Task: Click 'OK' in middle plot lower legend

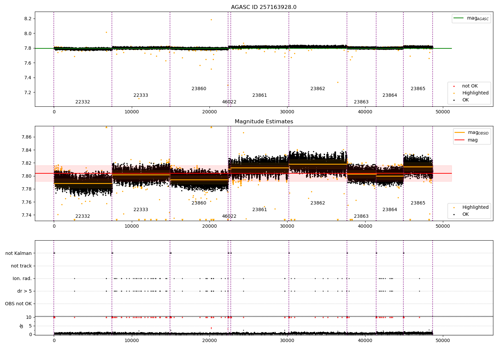Action: (x=465, y=214)
